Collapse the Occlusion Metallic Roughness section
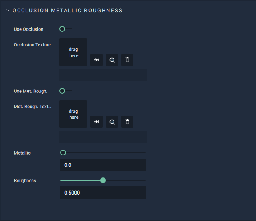Image resolution: width=256 pixels, height=221 pixels. click(x=7, y=11)
